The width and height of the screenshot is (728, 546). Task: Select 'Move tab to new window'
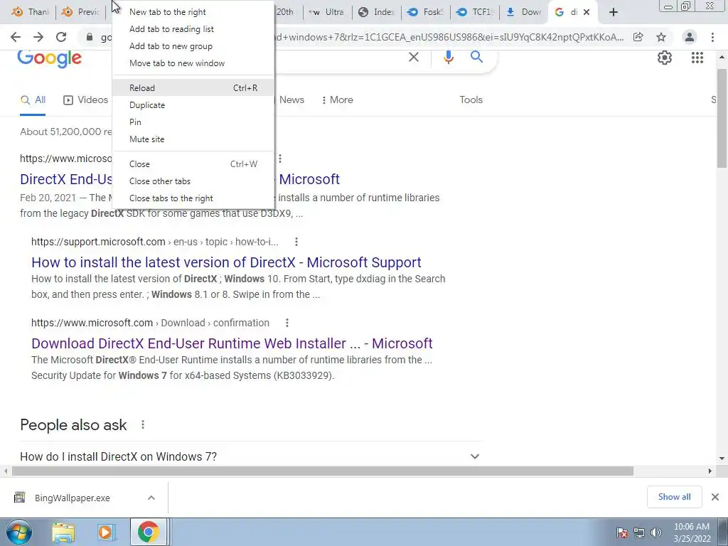point(193,63)
